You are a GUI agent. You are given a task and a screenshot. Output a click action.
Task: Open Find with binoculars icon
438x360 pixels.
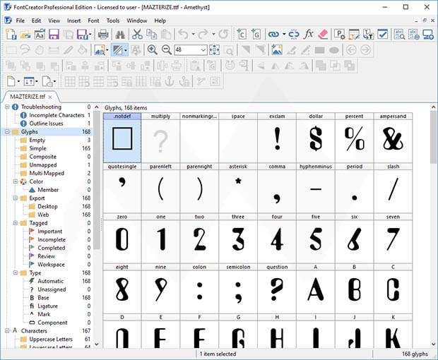click(120, 34)
